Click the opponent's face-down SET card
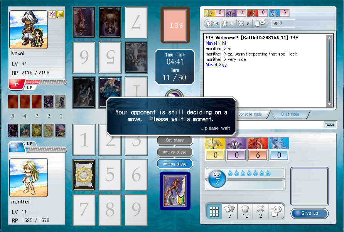This screenshot has width=344, height=232. tap(175, 25)
